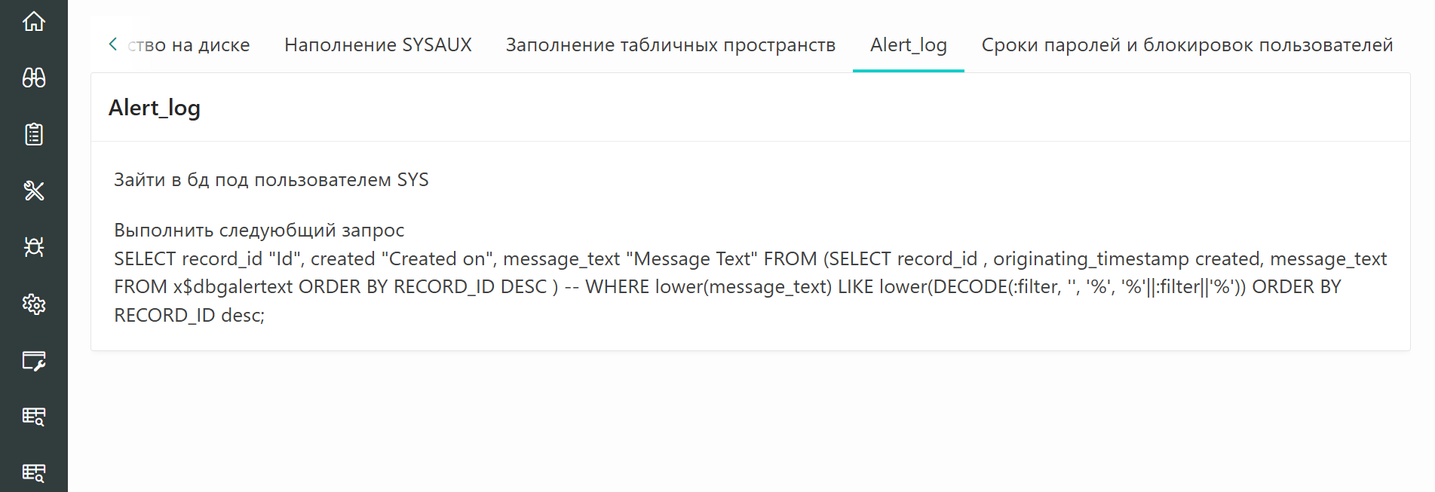This screenshot has width=1435, height=492.
Task: Switch to the Наполнение SYSAUX tab
Action: click(378, 45)
